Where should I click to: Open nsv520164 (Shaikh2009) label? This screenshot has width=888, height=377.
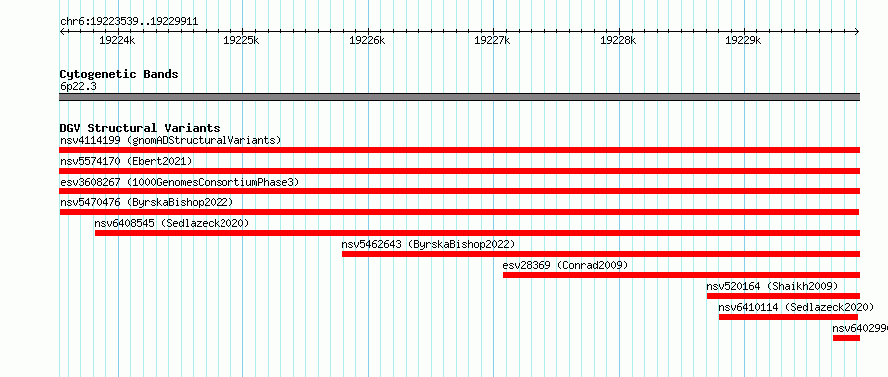coord(772,286)
